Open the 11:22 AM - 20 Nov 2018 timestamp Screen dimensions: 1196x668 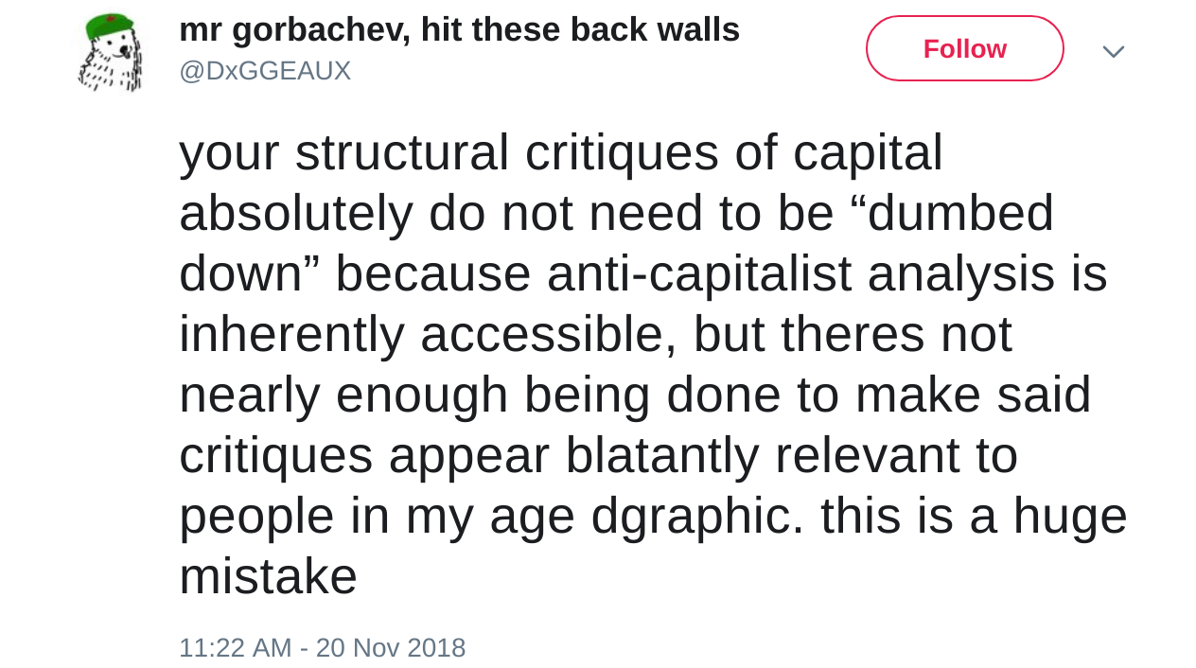(322, 648)
